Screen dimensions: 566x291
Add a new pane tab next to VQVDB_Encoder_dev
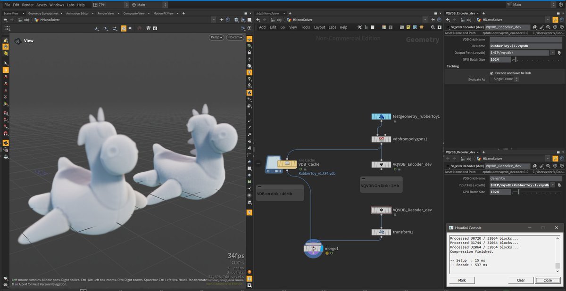click(x=484, y=13)
